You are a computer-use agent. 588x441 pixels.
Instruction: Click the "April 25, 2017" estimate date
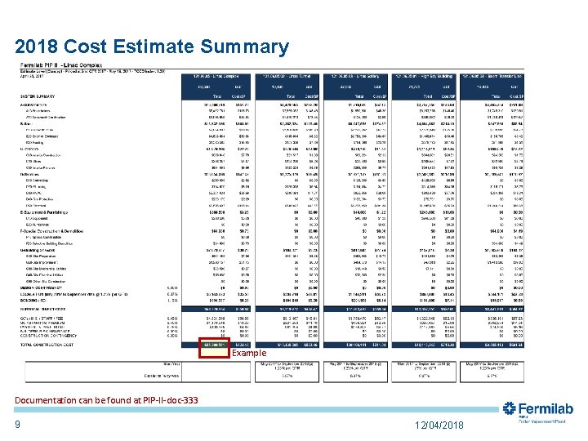point(32,76)
